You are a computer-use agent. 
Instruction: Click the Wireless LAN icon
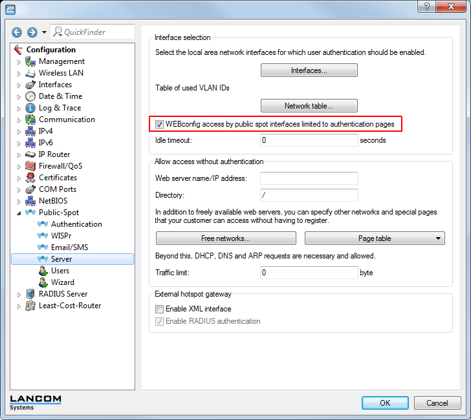coord(30,73)
